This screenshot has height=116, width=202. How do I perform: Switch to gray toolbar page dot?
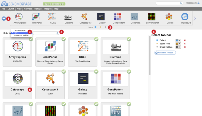coord(106,27)
